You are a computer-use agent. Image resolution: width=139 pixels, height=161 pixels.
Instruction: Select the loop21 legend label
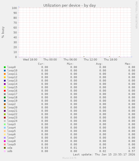(12, 111)
